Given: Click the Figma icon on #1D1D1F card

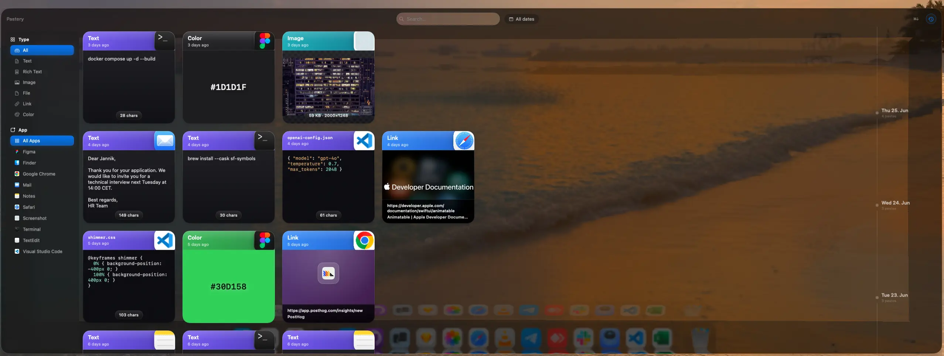Looking at the screenshot, I should pyautogui.click(x=265, y=41).
